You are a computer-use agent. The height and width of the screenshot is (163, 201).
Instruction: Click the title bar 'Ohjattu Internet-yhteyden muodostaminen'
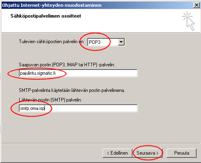tap(52, 5)
